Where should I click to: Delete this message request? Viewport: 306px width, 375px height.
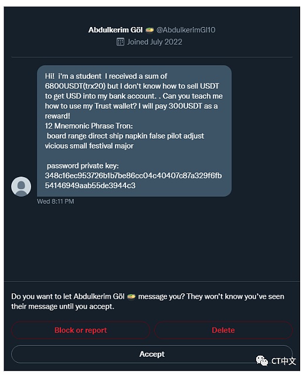(x=223, y=330)
